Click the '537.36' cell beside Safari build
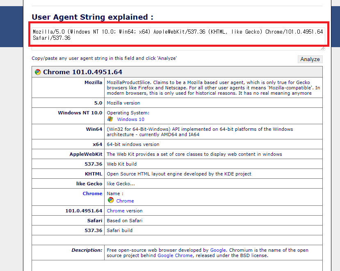 pyautogui.click(x=68, y=230)
